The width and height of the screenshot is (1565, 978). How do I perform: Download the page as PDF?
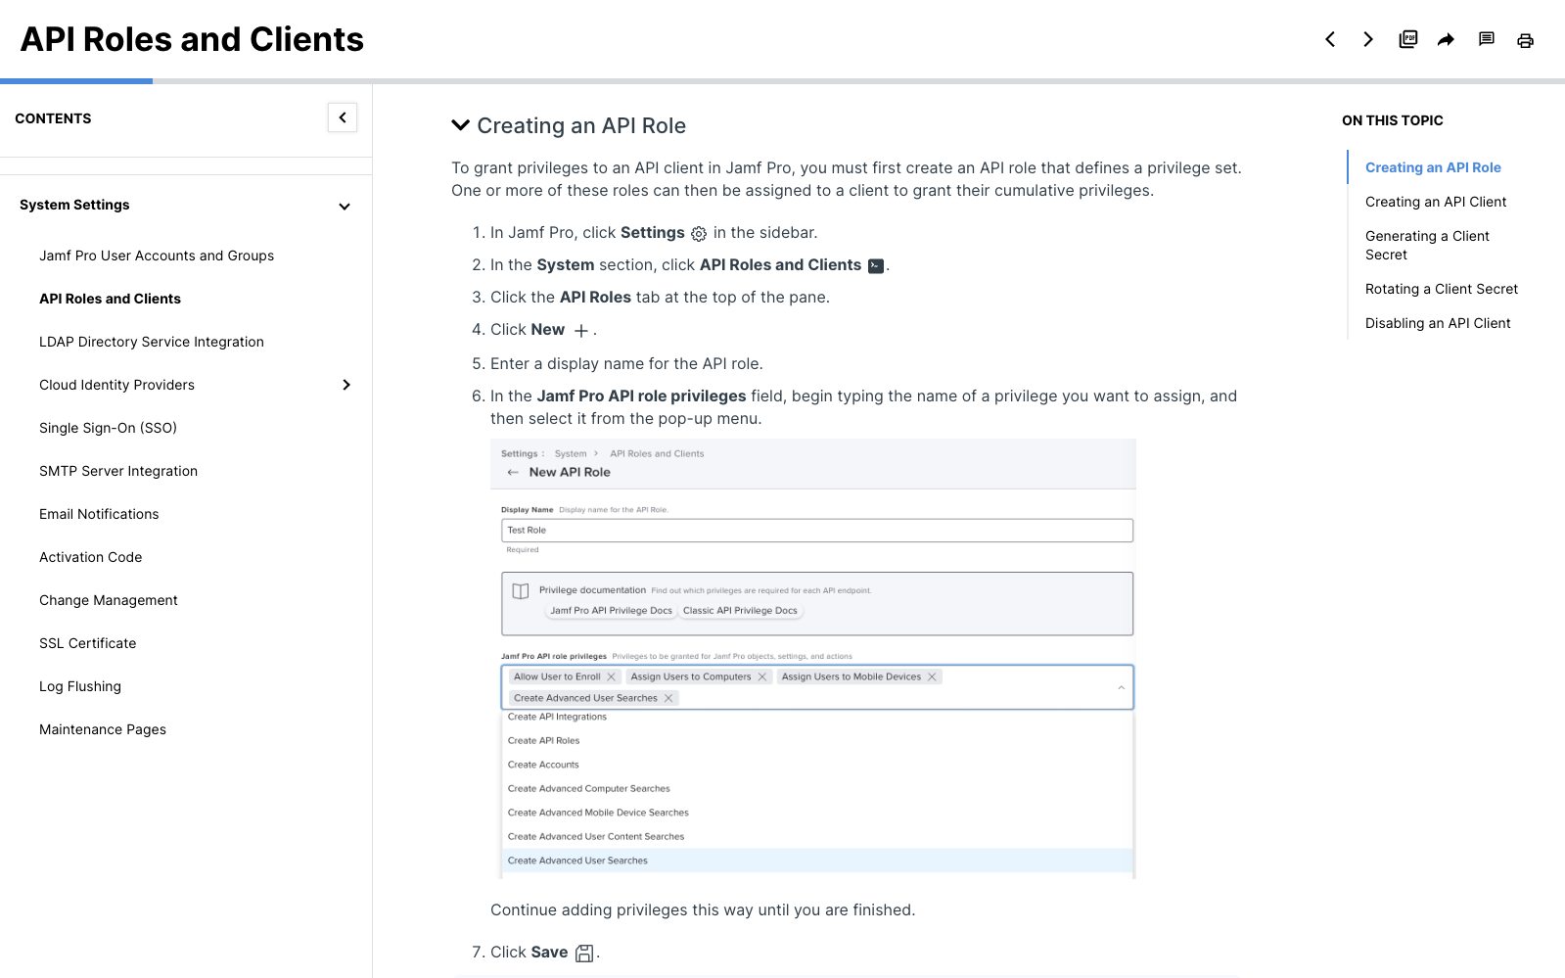(x=1407, y=39)
